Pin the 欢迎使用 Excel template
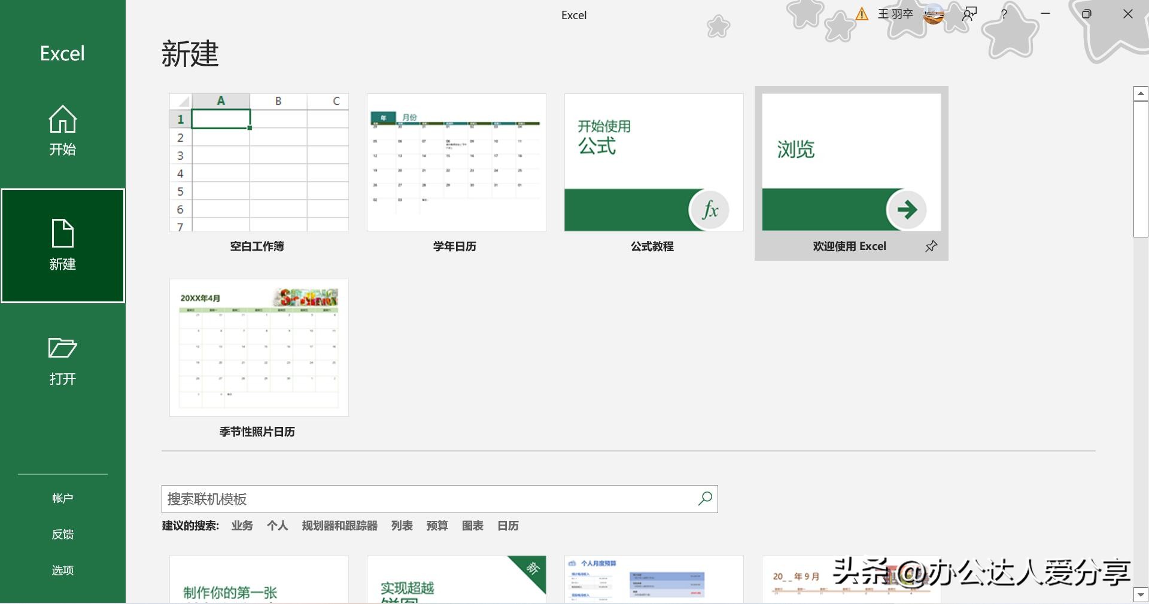This screenshot has height=604, width=1149. 931,246
